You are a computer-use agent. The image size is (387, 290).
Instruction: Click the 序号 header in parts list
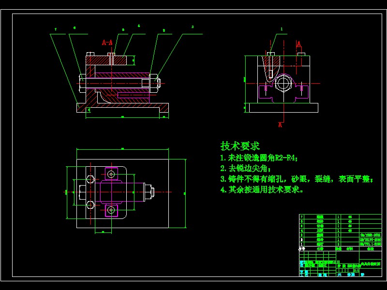[x=302, y=249]
